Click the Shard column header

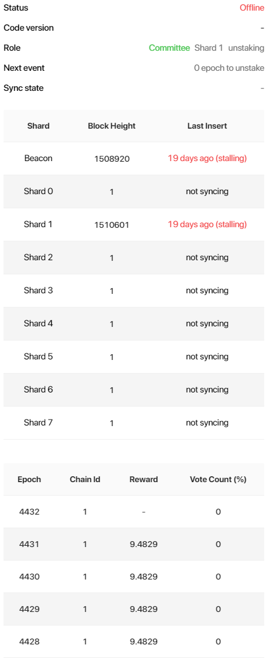38,126
